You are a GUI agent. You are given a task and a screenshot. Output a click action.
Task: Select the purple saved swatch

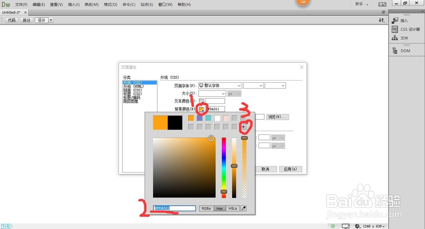200,118
